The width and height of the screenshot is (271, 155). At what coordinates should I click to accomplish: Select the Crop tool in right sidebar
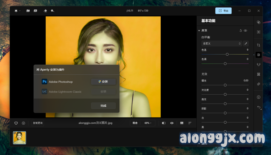[259, 45]
